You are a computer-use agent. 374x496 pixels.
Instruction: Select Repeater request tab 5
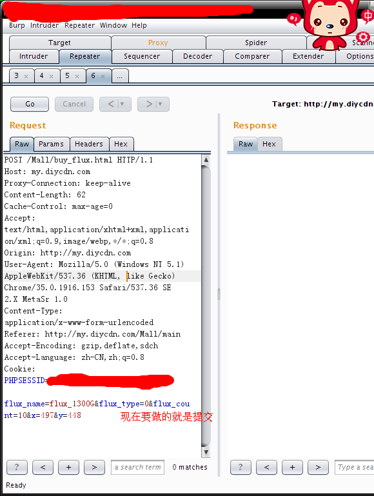(67, 76)
